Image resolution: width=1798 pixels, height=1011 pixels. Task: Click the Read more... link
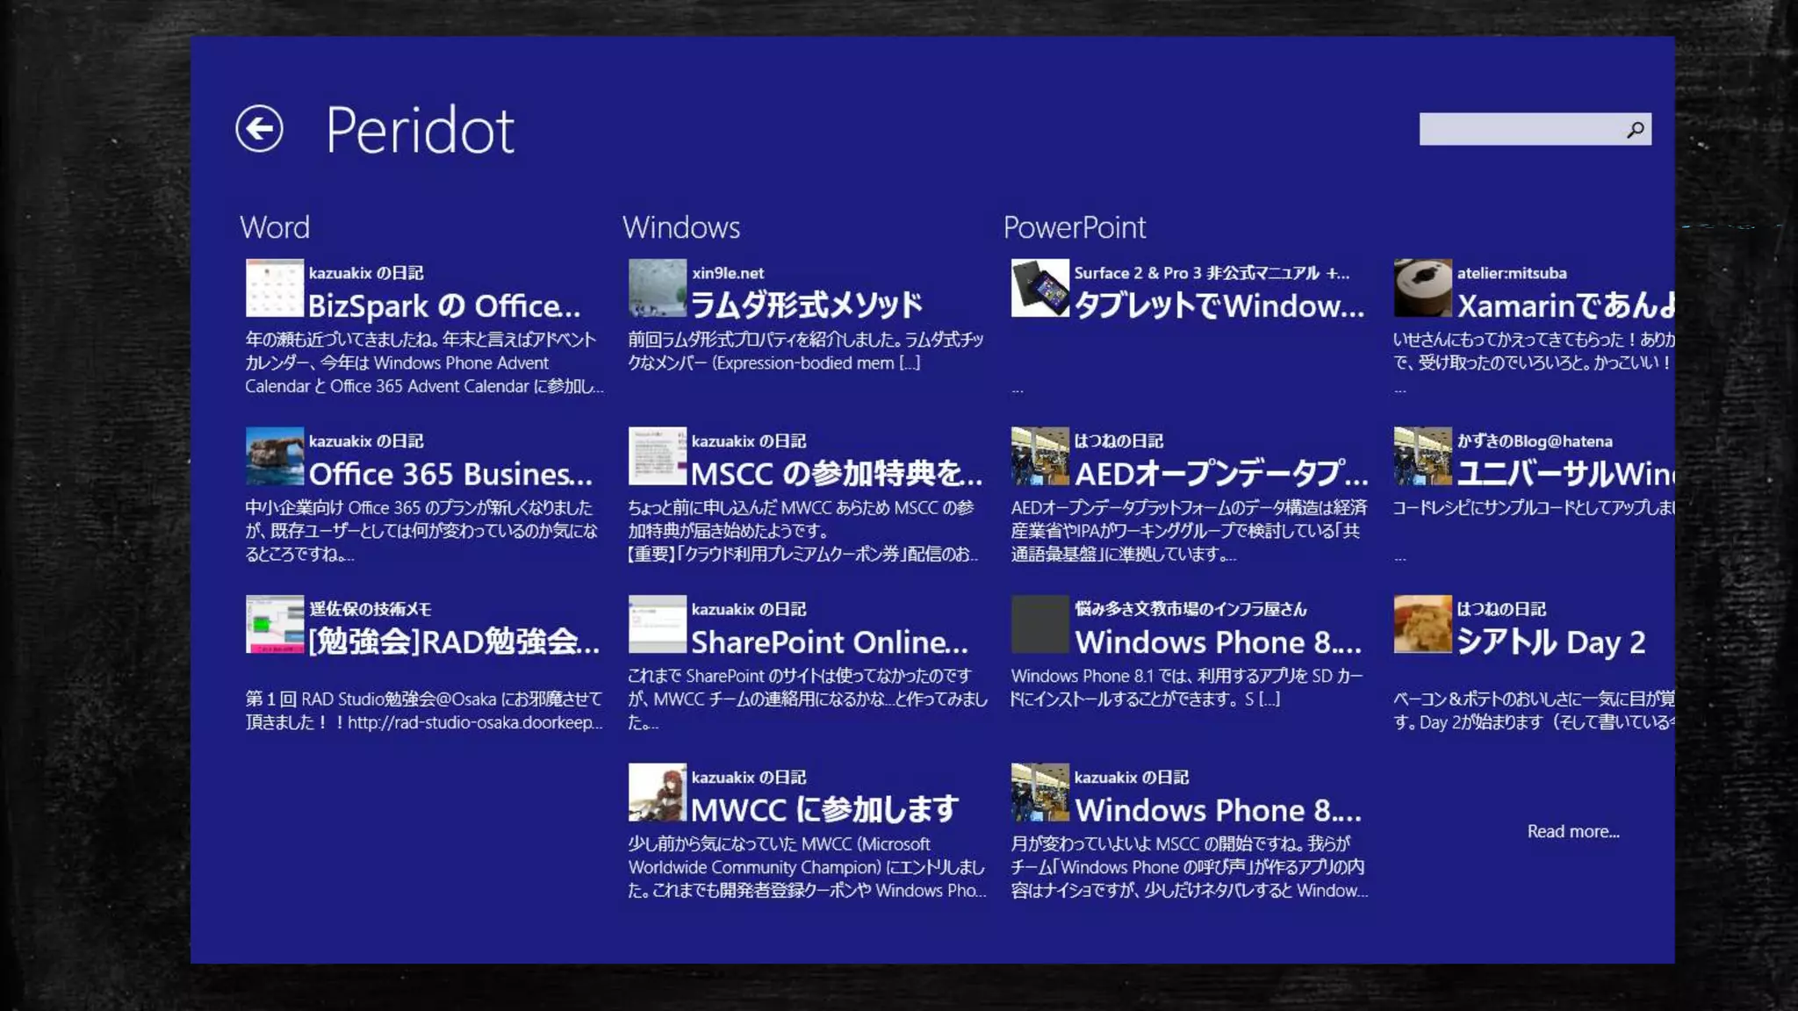[x=1572, y=831]
